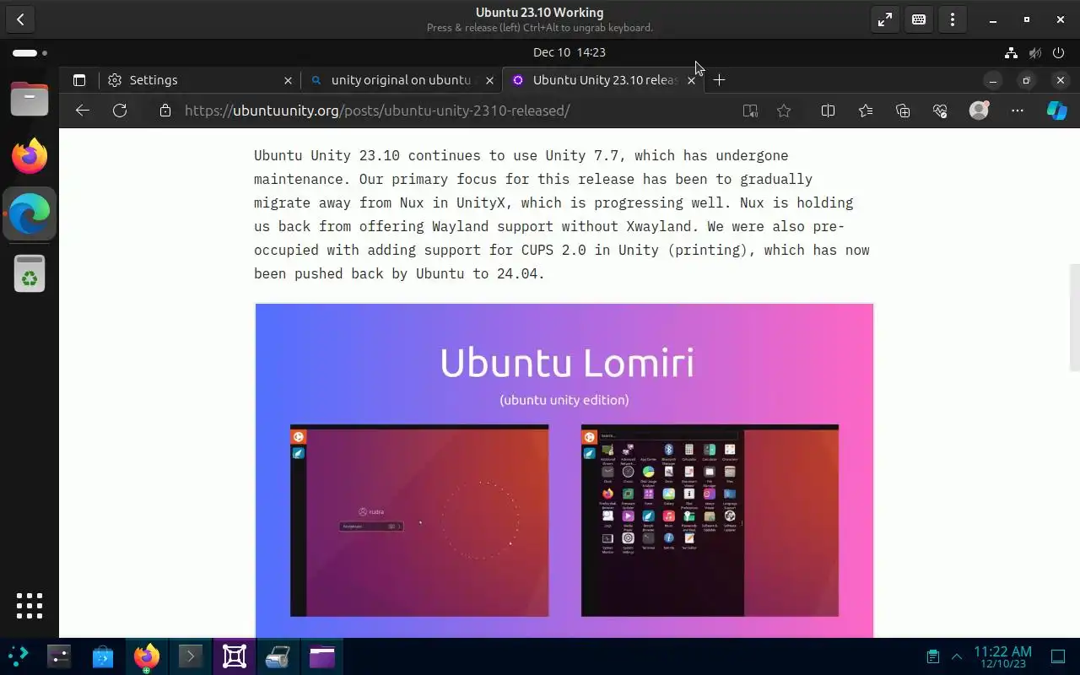This screenshot has width=1080, height=675.
Task: Open the 11:22 AM clock calendar
Action: [x=1002, y=656]
